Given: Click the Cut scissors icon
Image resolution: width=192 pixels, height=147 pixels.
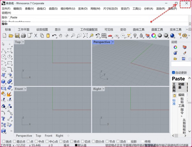Looking at the screenshot, I should point(36,35).
